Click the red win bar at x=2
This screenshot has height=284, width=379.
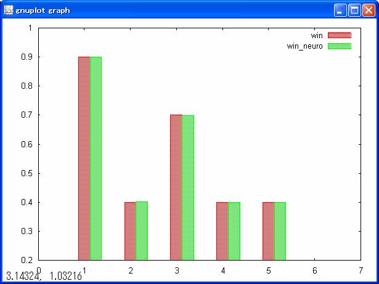[x=130, y=231]
